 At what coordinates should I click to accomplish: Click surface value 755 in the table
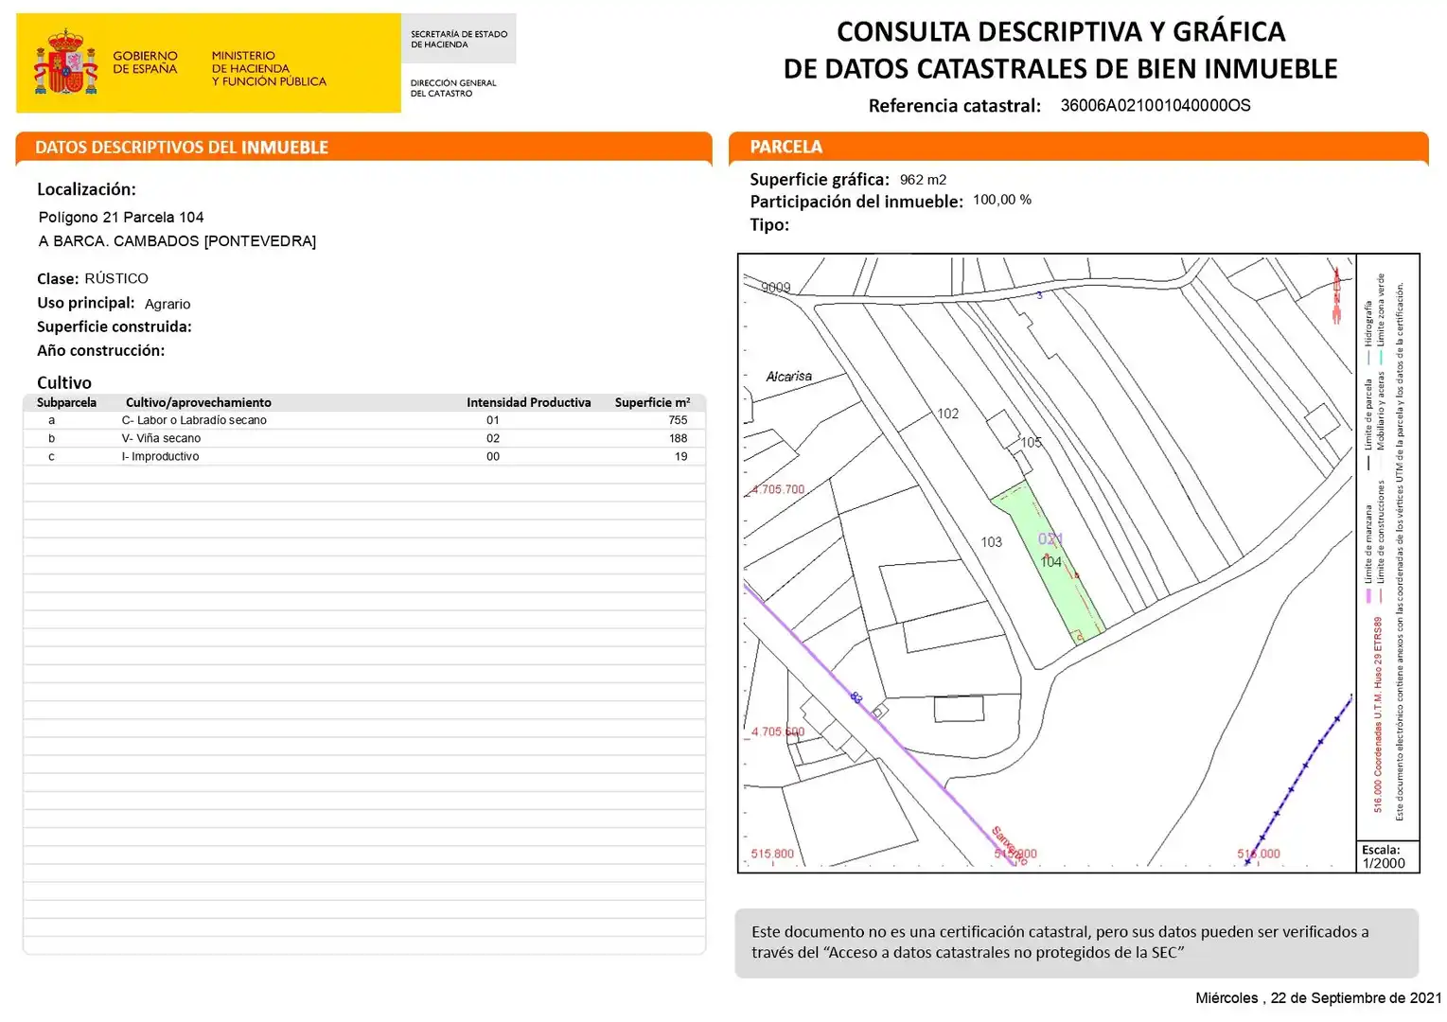coord(678,420)
